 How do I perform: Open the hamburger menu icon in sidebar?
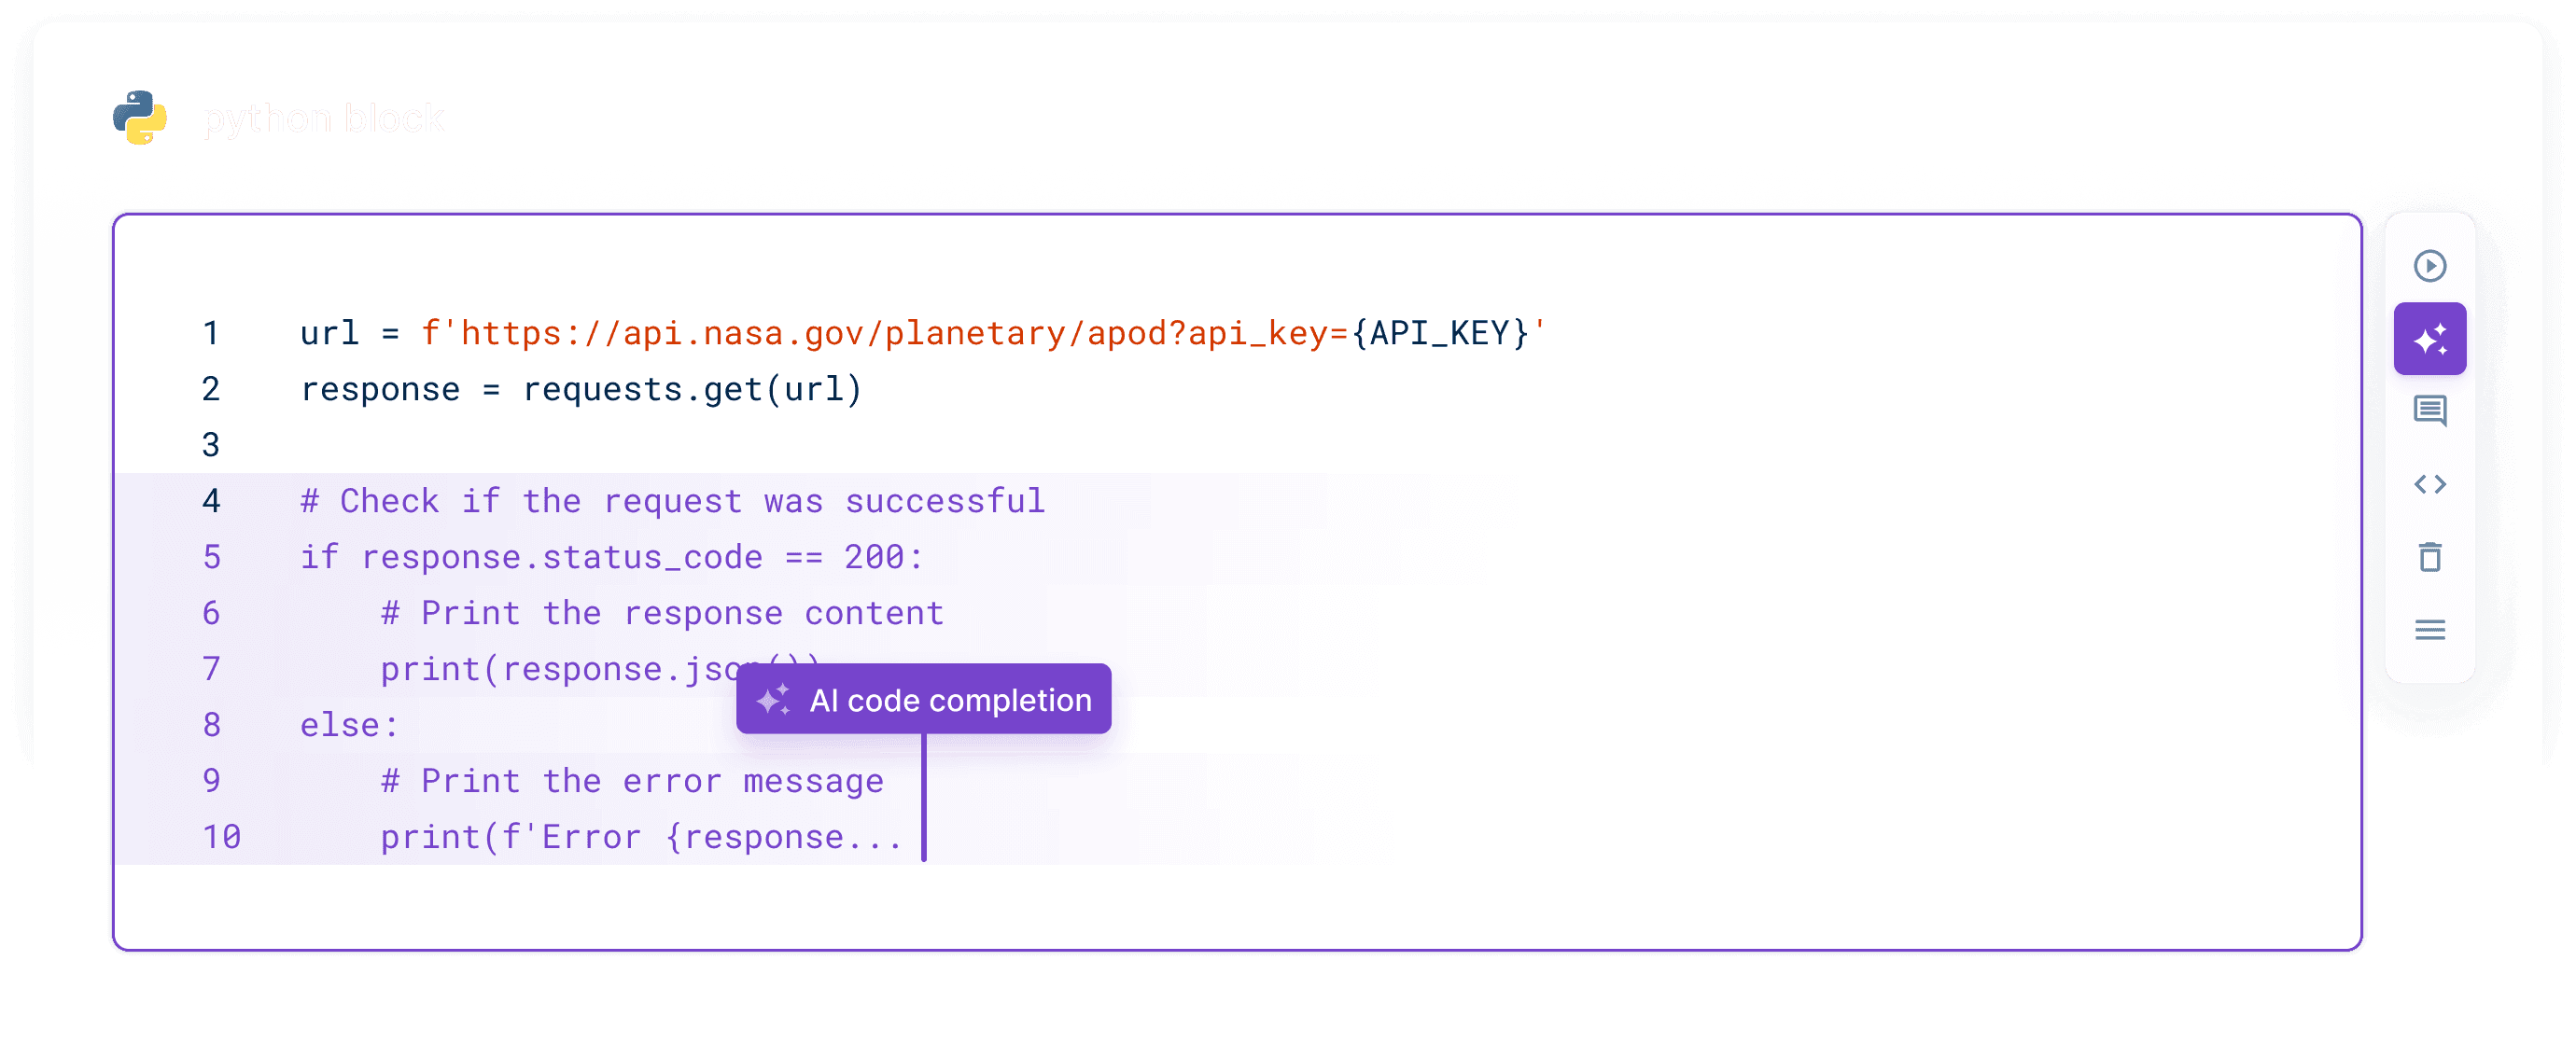[x=2429, y=630]
